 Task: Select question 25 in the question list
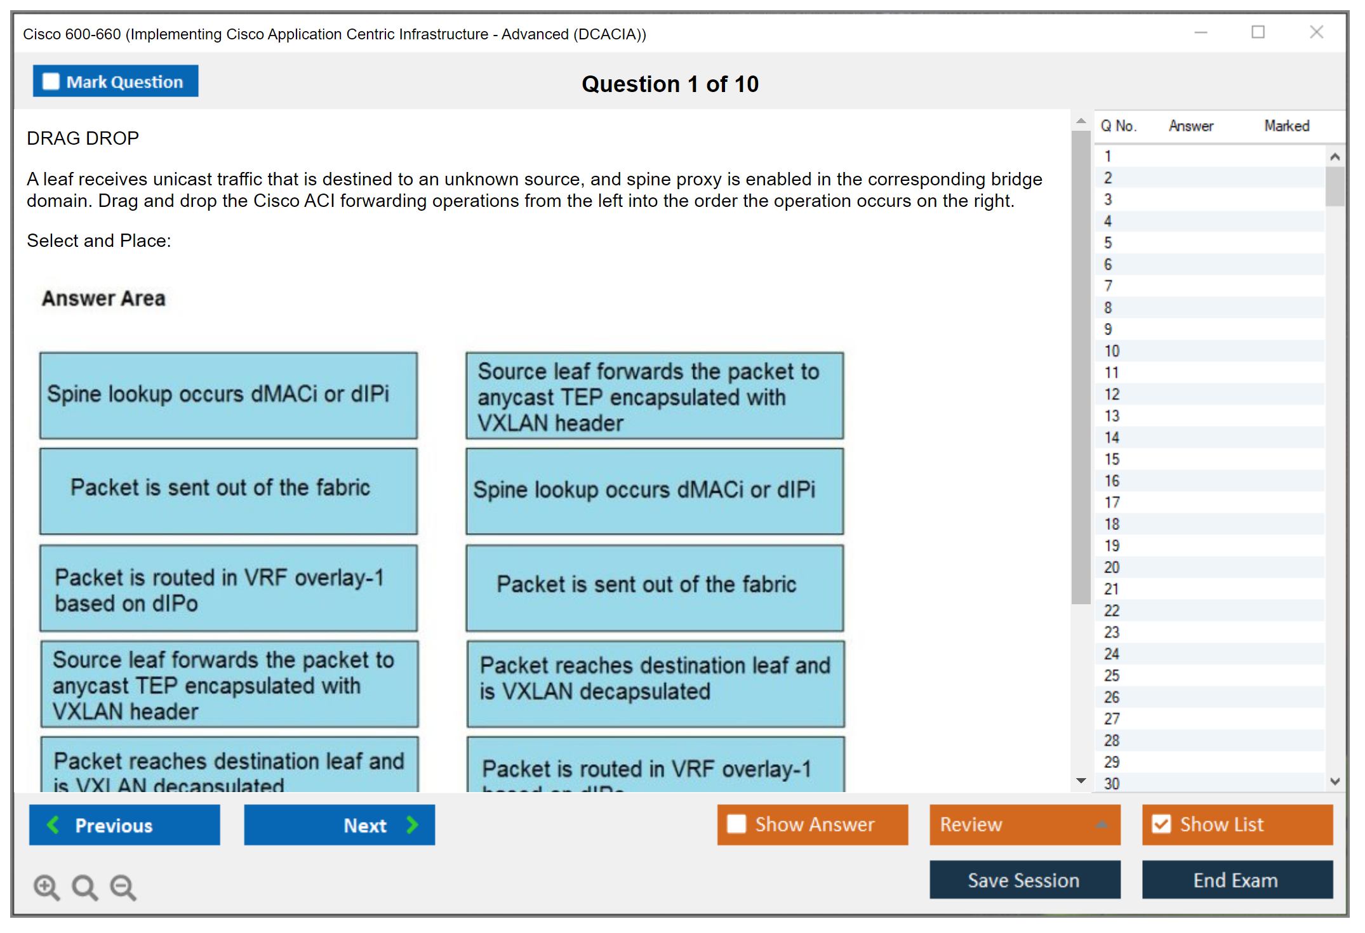1112,675
